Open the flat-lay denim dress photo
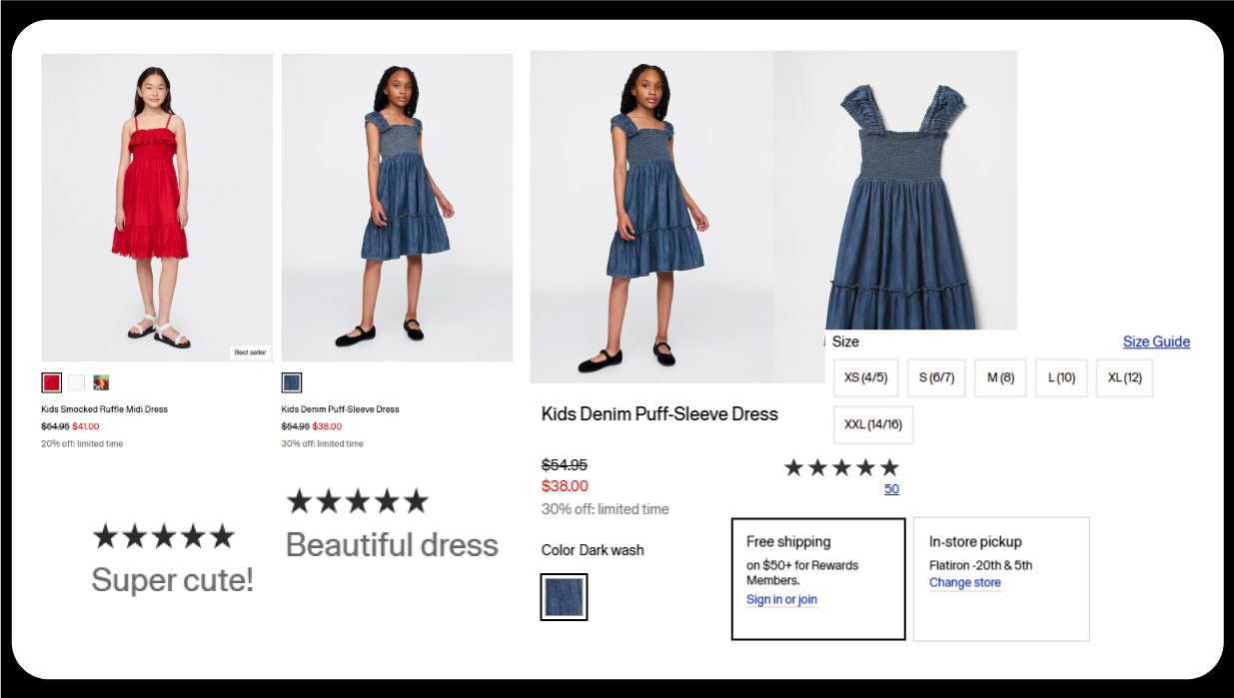 895,190
